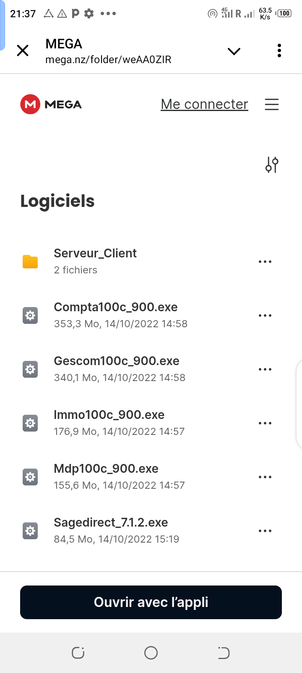Open the filter and sort settings icon

272,165
